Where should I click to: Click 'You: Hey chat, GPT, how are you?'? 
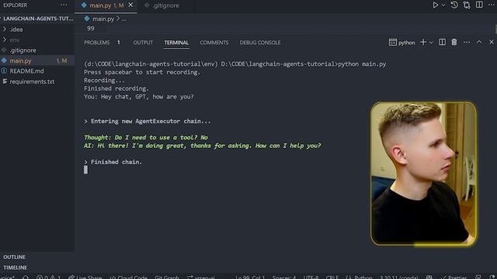[x=139, y=97]
